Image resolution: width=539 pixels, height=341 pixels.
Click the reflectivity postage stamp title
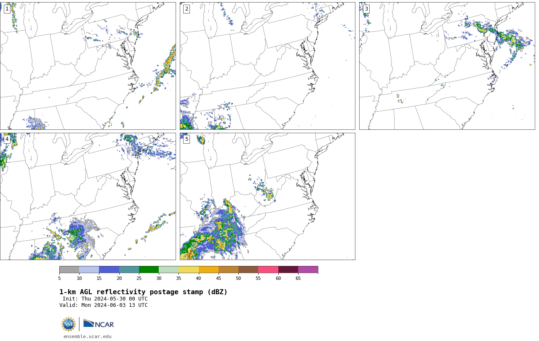143,292
